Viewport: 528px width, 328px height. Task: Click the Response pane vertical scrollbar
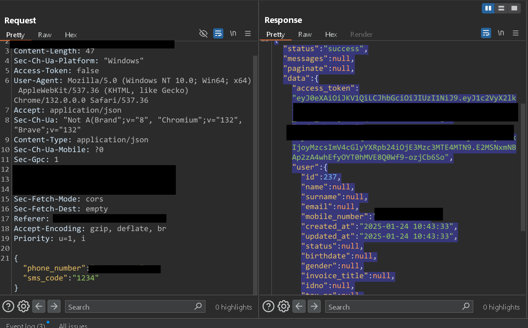[523, 167]
